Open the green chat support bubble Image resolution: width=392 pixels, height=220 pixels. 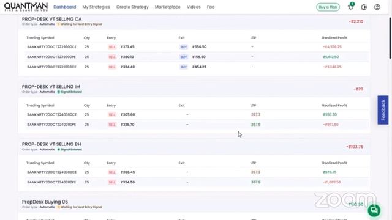point(374,210)
